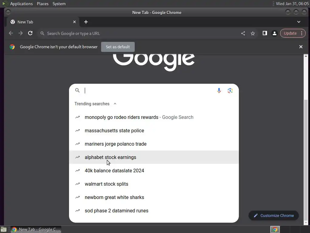Click Set as default button

[x=118, y=47]
